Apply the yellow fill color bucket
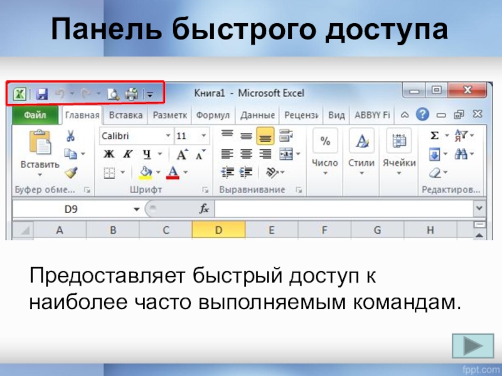This screenshot has width=502, height=376. (146, 173)
